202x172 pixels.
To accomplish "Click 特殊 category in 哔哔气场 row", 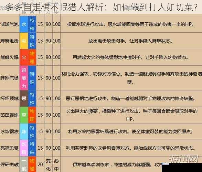I will coord(32,78).
